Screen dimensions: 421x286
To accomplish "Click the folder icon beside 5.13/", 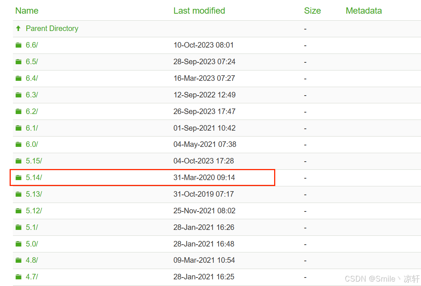I will coord(18,194).
